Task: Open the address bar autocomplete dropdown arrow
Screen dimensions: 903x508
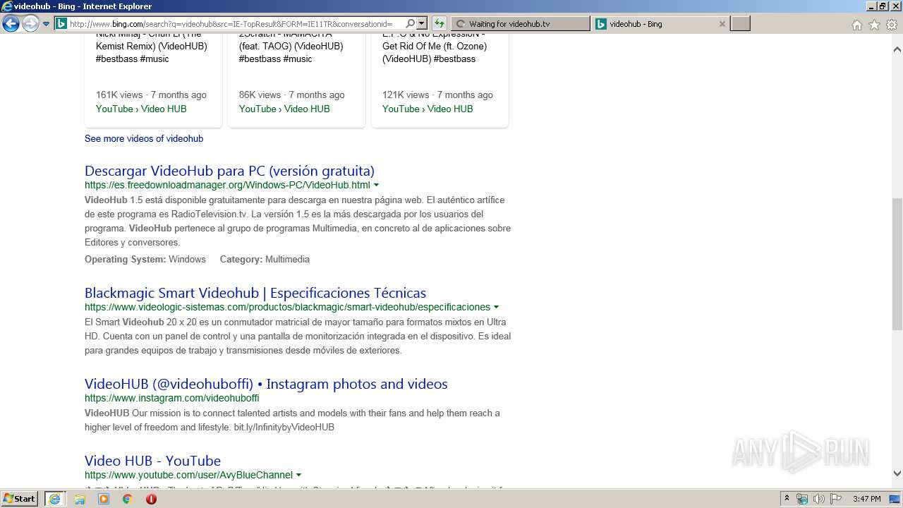Action: point(422,24)
